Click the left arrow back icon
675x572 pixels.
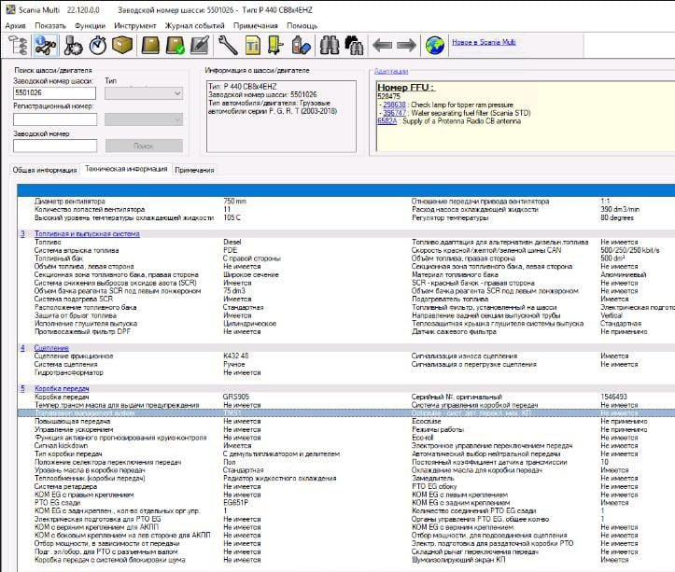pyautogui.click(x=381, y=44)
